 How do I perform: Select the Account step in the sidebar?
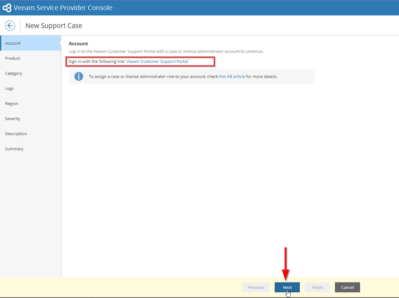(31, 43)
